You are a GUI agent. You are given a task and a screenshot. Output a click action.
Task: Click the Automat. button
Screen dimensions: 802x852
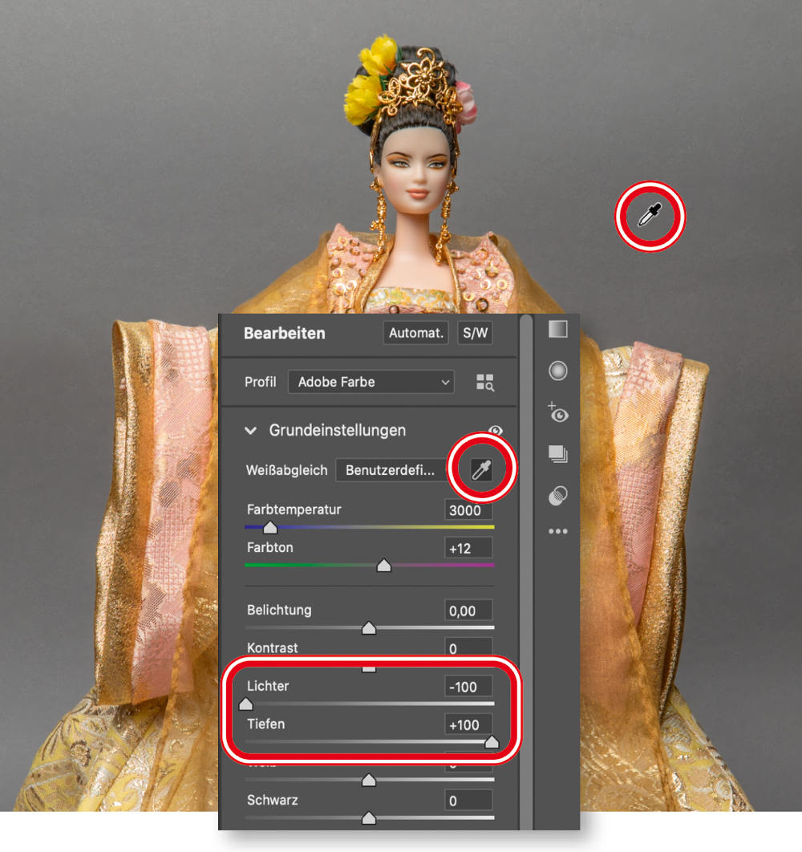[416, 333]
